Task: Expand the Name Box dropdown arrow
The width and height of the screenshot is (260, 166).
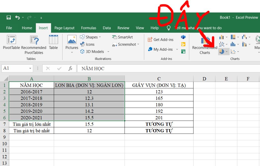Action: coord(30,68)
